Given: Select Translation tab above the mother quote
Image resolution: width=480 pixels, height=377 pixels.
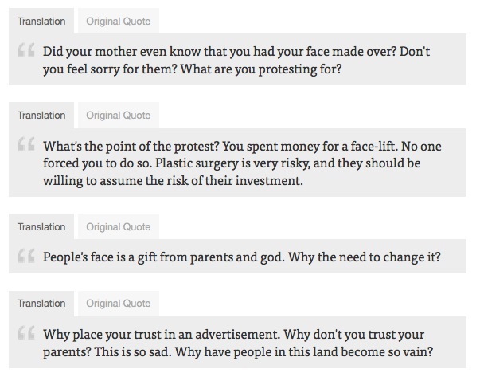Looking at the screenshot, I should (41, 22).
